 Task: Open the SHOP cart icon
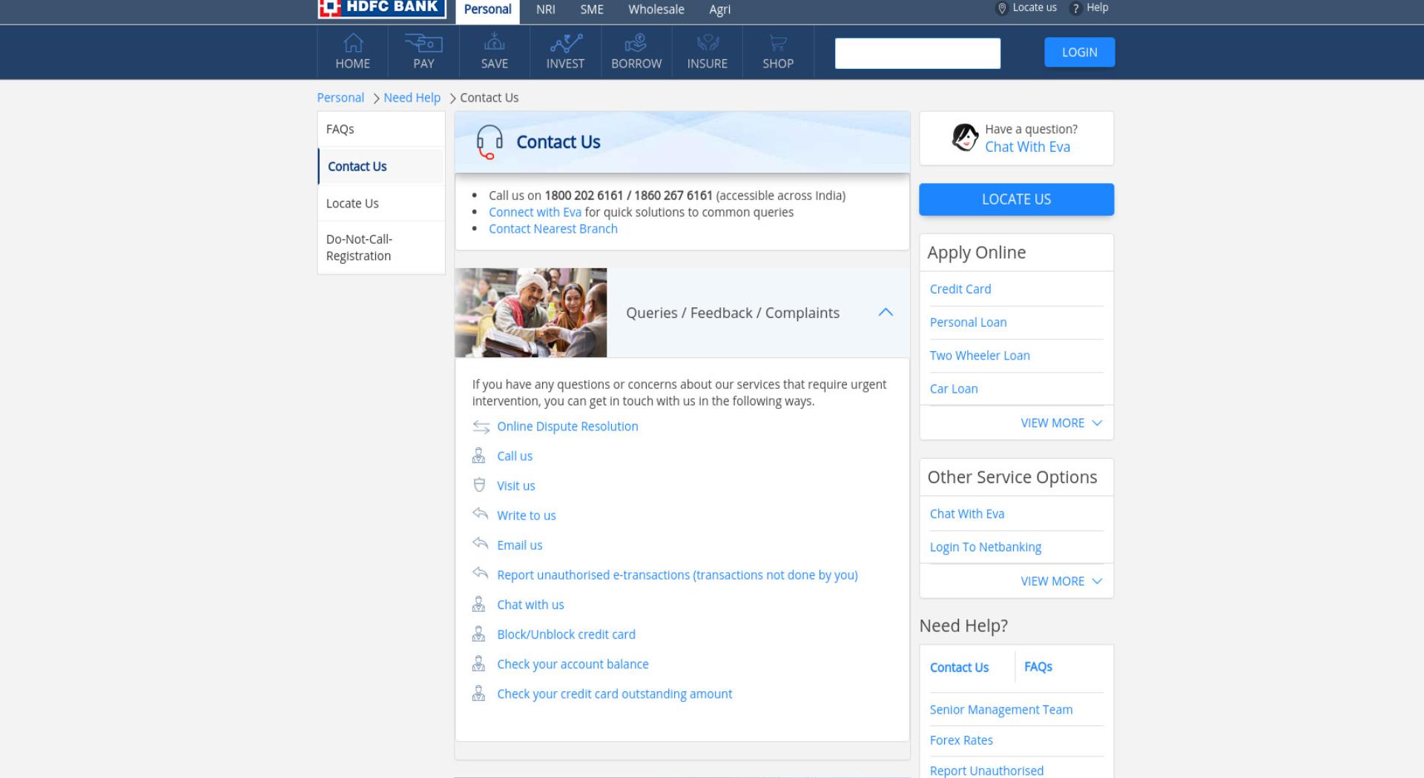pos(778,43)
